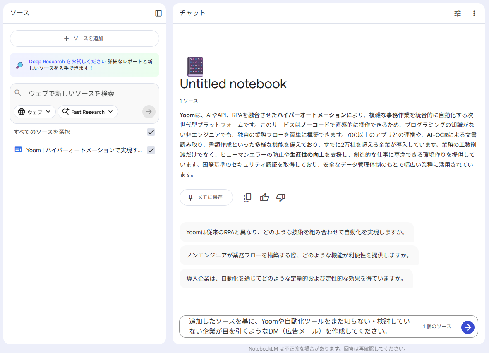Click the thumbs down icon

tap(281, 197)
